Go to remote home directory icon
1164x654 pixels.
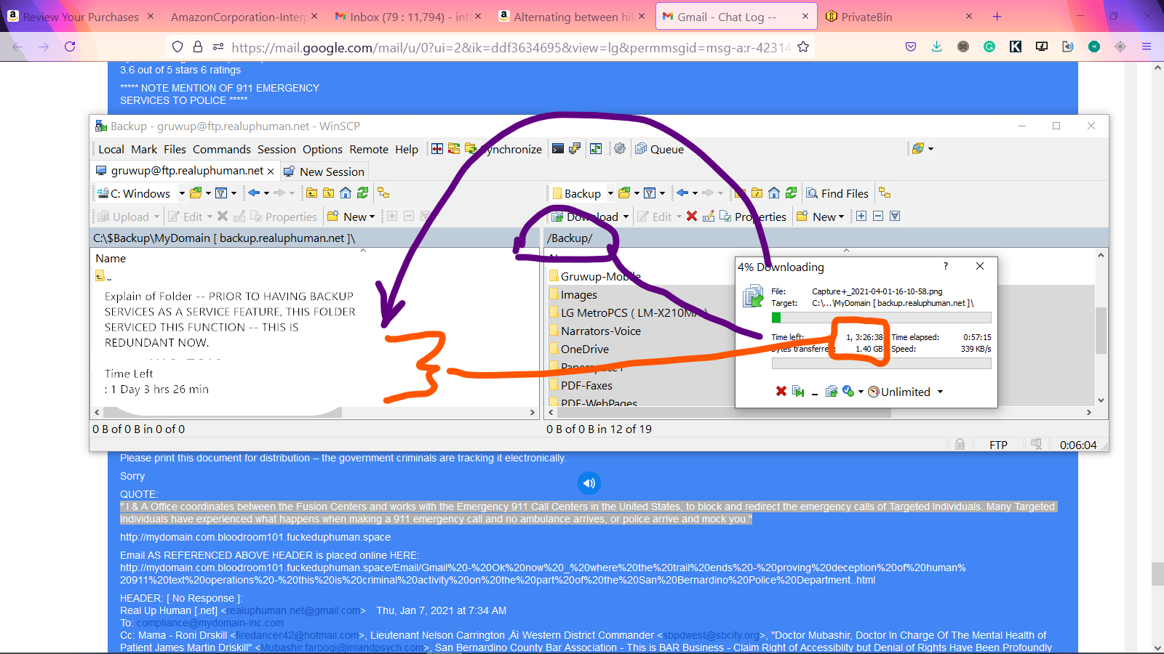tap(774, 193)
